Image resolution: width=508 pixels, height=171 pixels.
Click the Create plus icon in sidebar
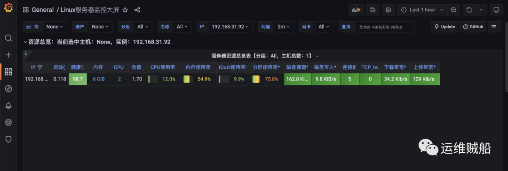[x=8, y=55]
